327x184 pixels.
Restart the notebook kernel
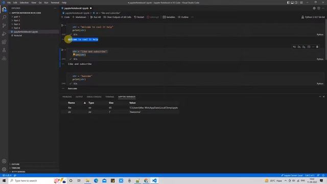[x=139, y=17]
